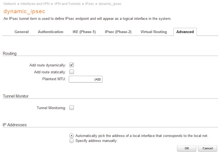223x156 pixels.
Task: Uncheck Add route dynamically
Action: (72, 65)
